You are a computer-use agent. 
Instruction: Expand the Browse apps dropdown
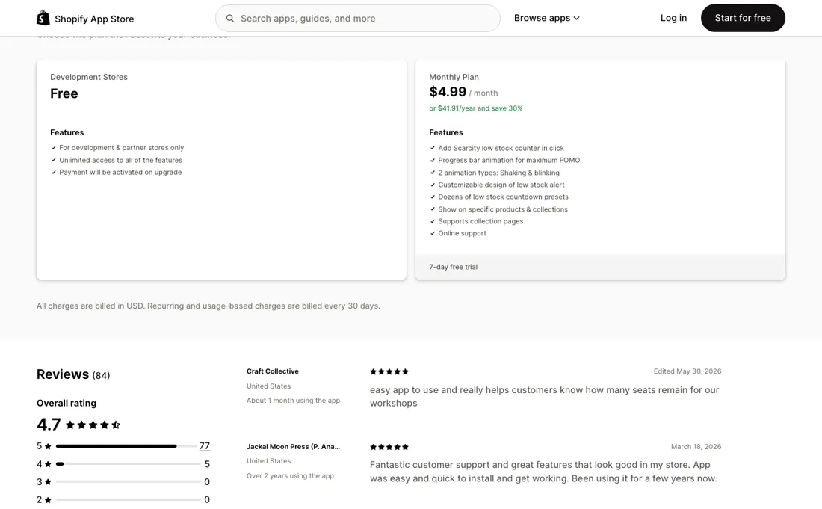coord(546,18)
